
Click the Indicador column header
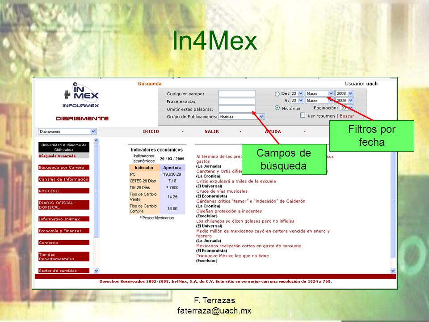pyautogui.click(x=144, y=168)
